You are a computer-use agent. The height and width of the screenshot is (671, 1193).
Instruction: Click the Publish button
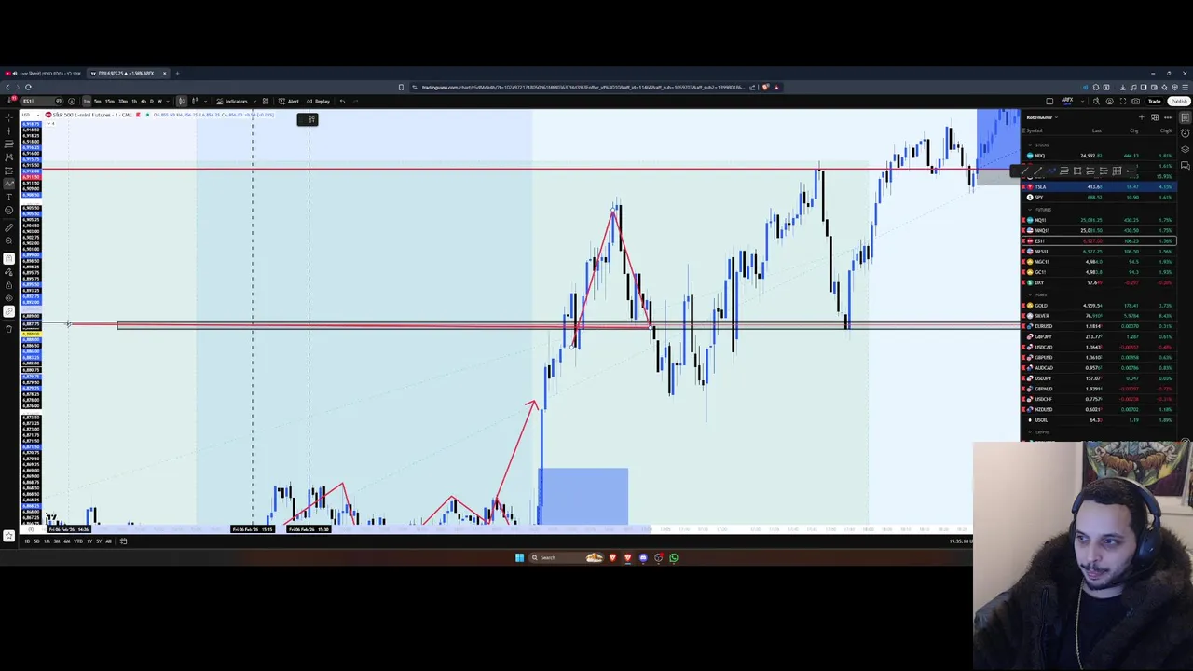click(x=1179, y=102)
